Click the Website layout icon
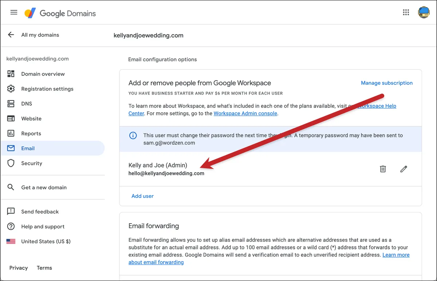Viewport: 437px width, 281px height. click(11, 119)
